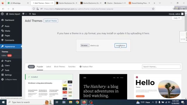Bookmark this page with the star icon
Image resolution: width=187 pixels, height=105 pixels.
tap(153, 9)
